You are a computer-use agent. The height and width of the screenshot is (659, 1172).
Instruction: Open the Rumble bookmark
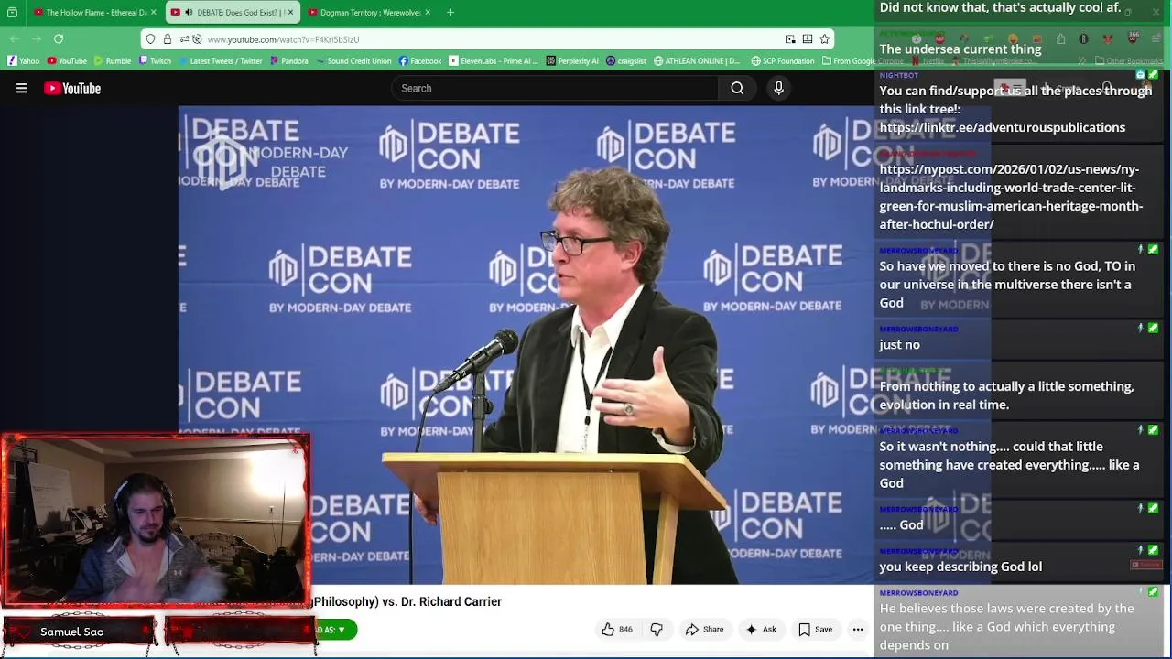point(112,61)
